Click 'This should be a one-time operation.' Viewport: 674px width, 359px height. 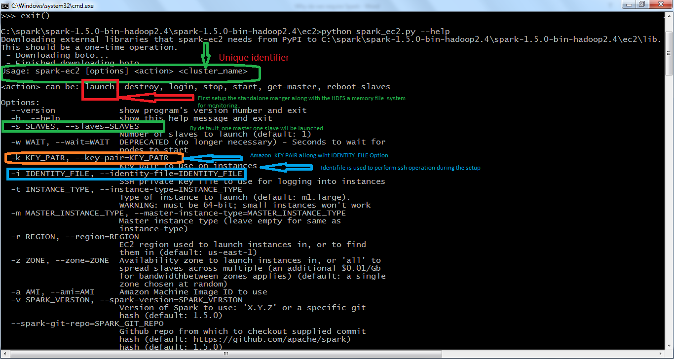tap(89, 47)
